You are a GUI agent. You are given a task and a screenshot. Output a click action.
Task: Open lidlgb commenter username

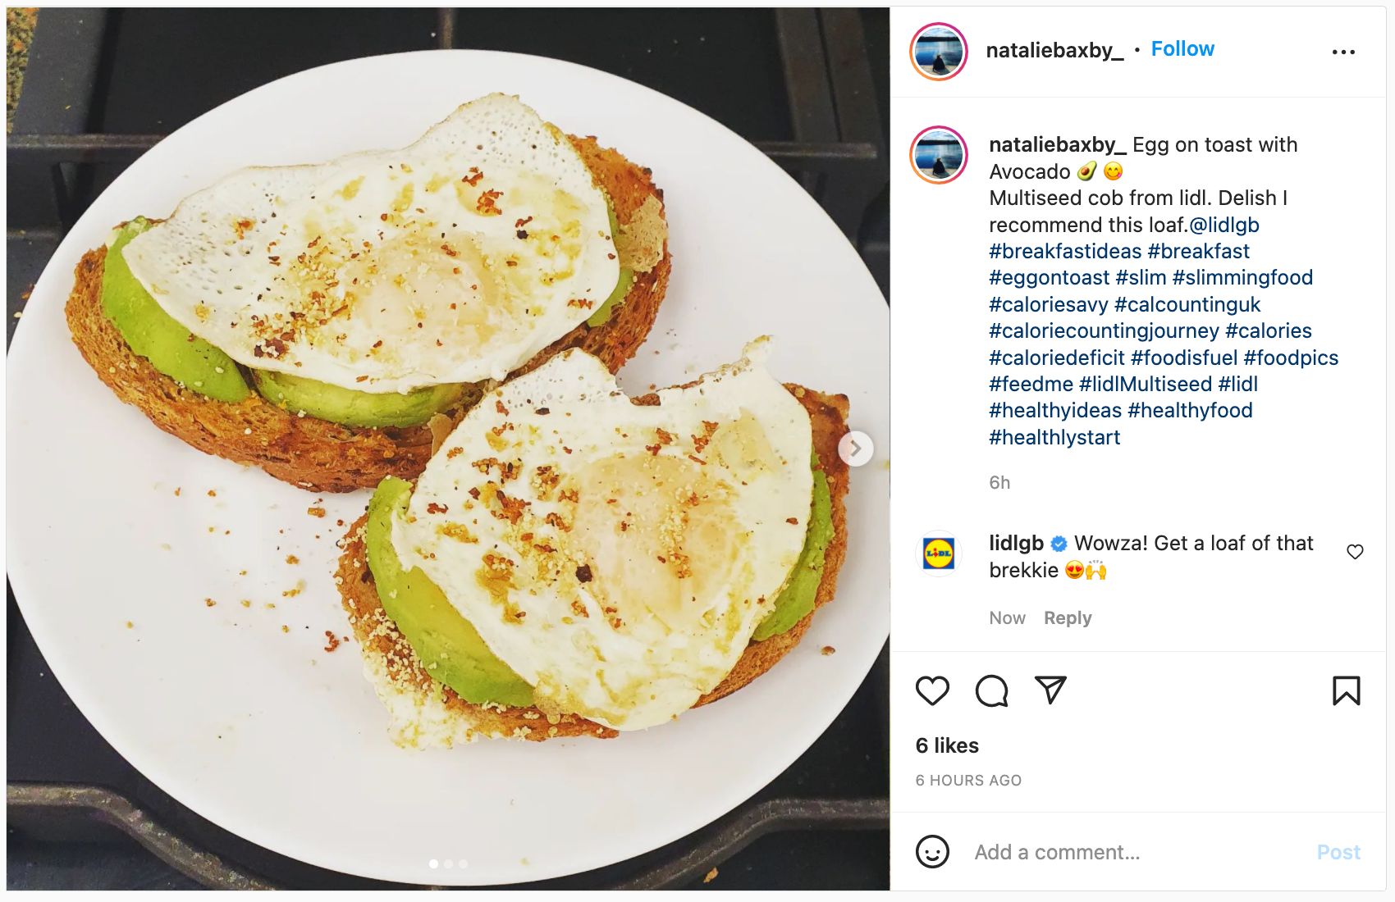pyautogui.click(x=1016, y=543)
